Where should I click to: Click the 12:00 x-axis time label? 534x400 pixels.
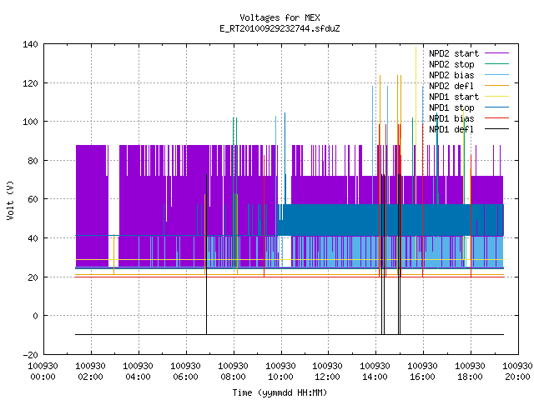tap(327, 377)
